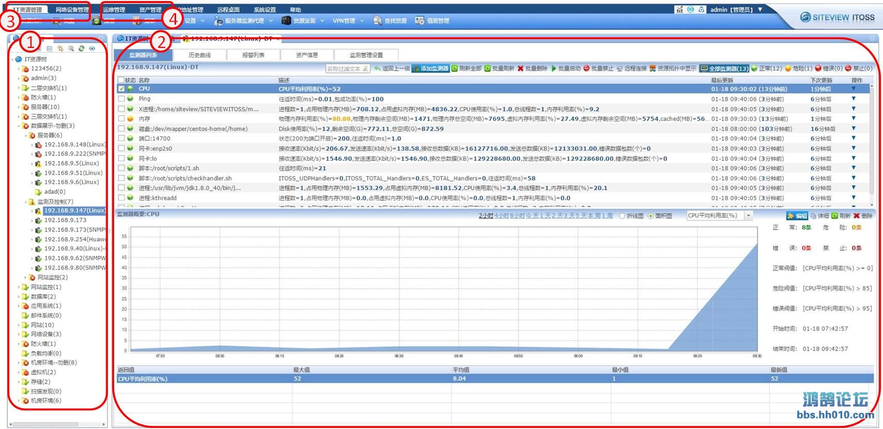Show the 4小时 time range
This screenshot has width=883, height=429.
click(x=502, y=216)
